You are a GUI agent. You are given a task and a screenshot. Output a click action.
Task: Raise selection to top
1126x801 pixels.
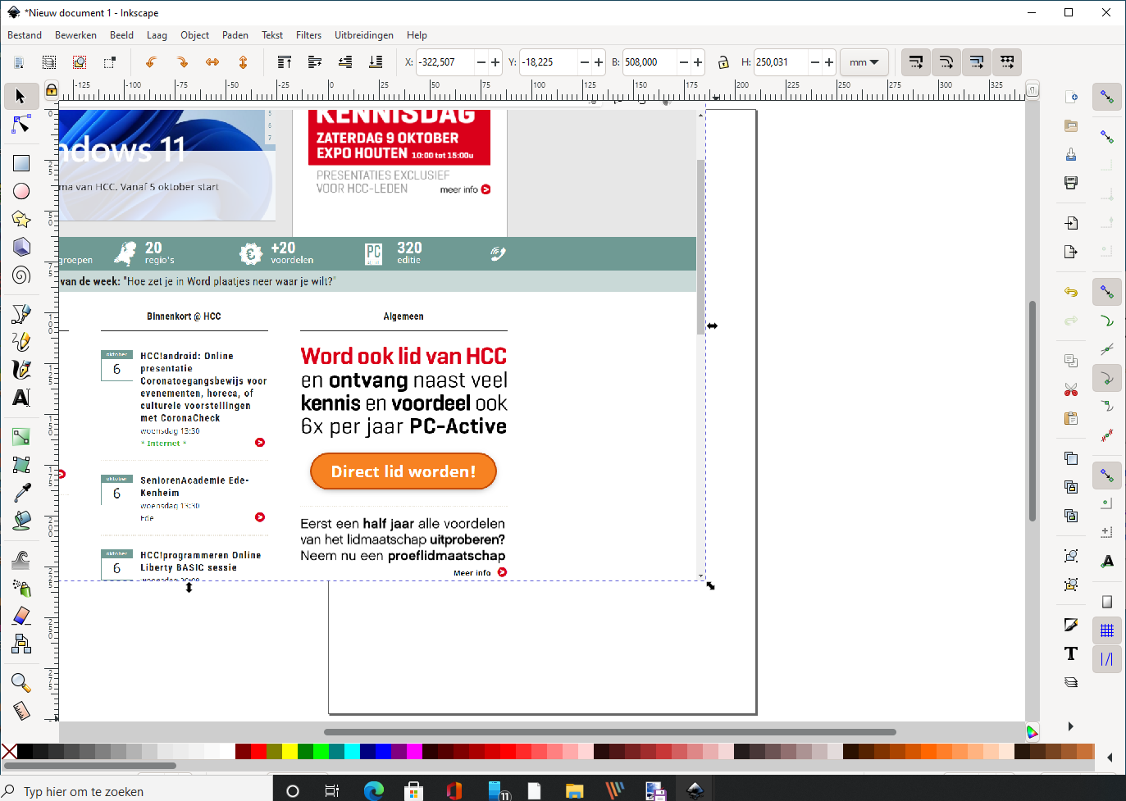(285, 62)
